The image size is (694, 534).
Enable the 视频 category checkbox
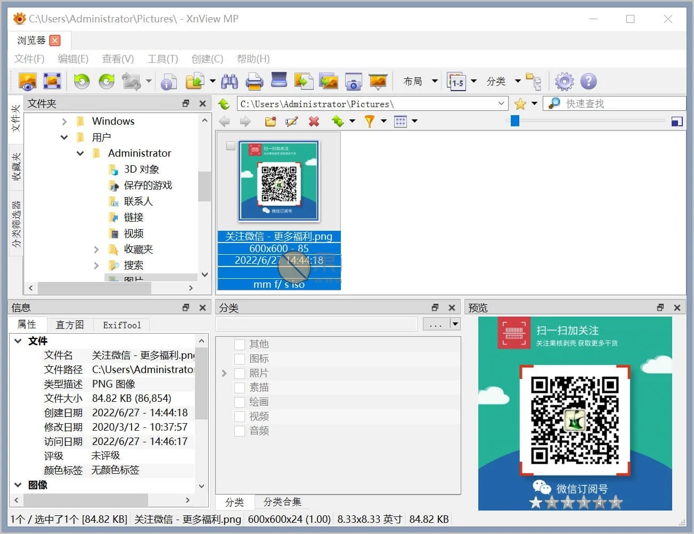240,416
